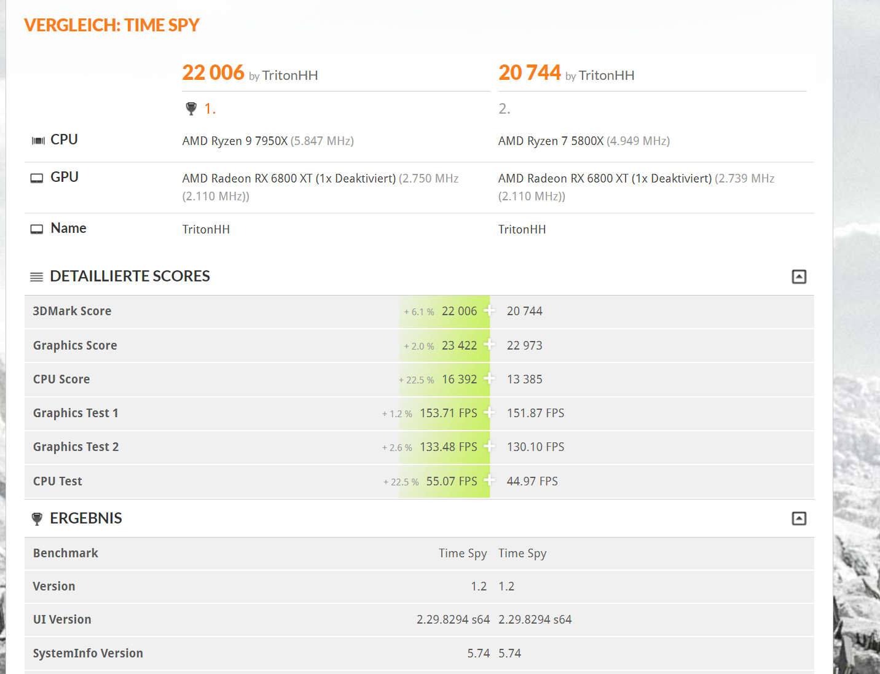This screenshot has width=880, height=674.
Task: Click the monitor icon beside GPU
Action: (37, 178)
